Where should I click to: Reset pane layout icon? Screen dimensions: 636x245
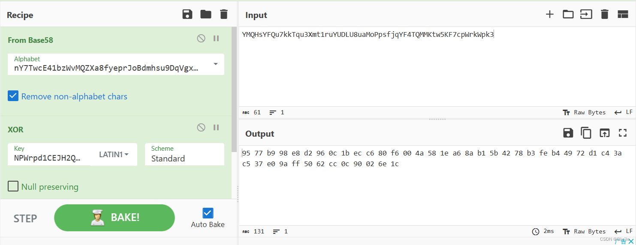623,14
